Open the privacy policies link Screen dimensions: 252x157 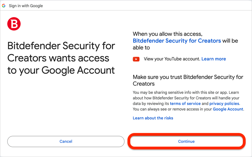click(224, 104)
